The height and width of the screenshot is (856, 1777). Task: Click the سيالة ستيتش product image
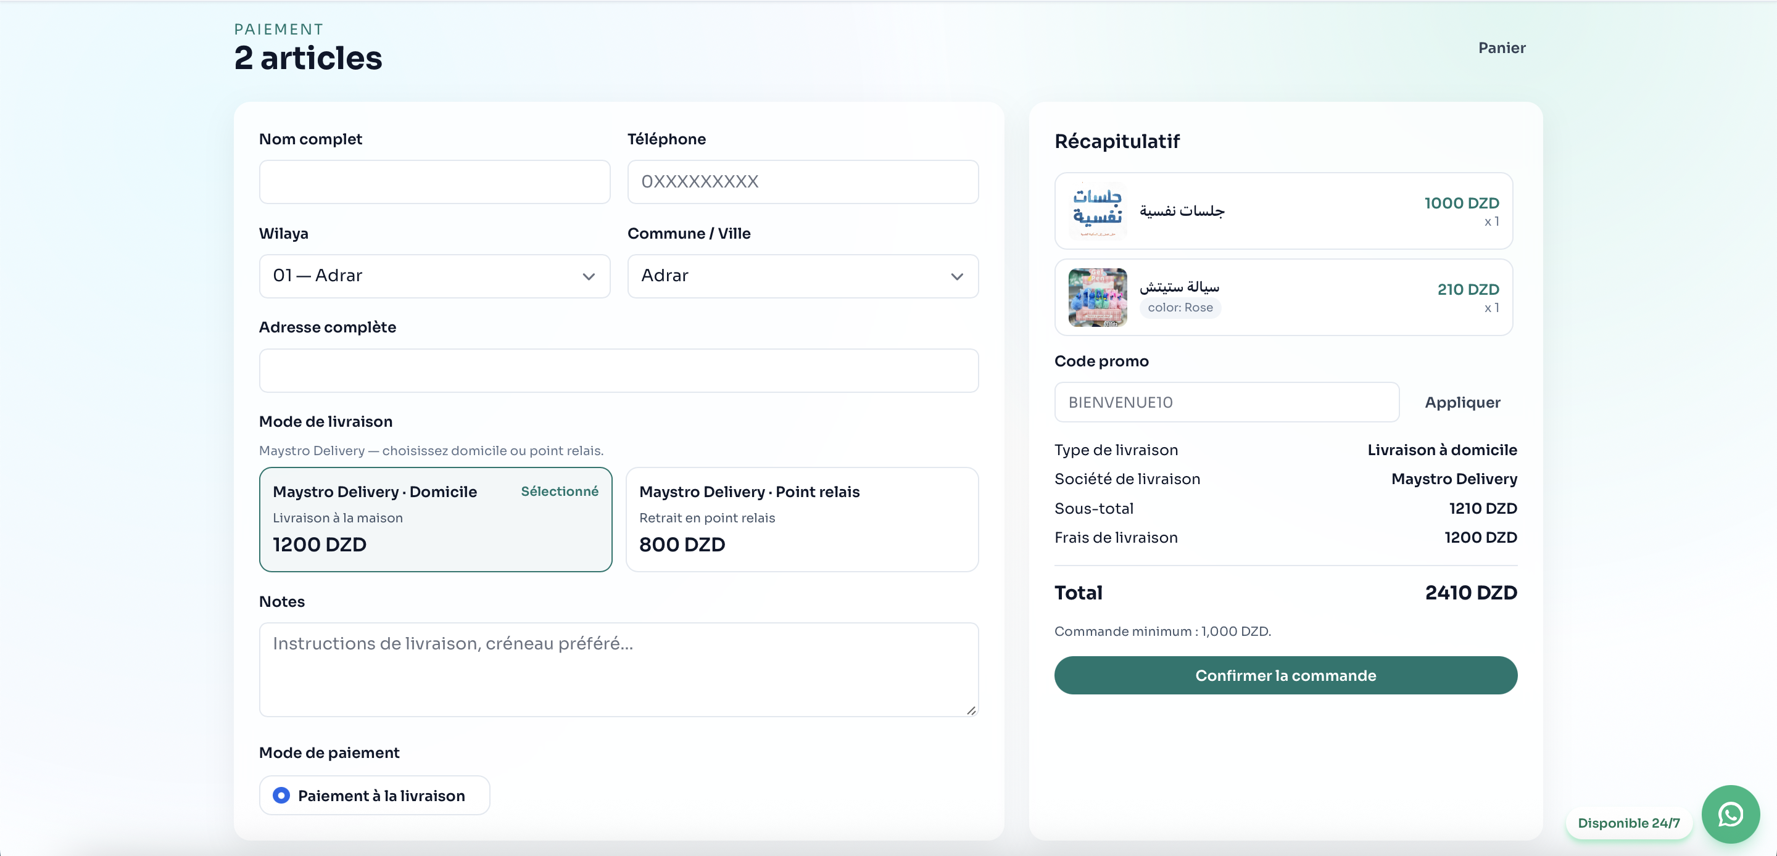pyautogui.click(x=1097, y=297)
